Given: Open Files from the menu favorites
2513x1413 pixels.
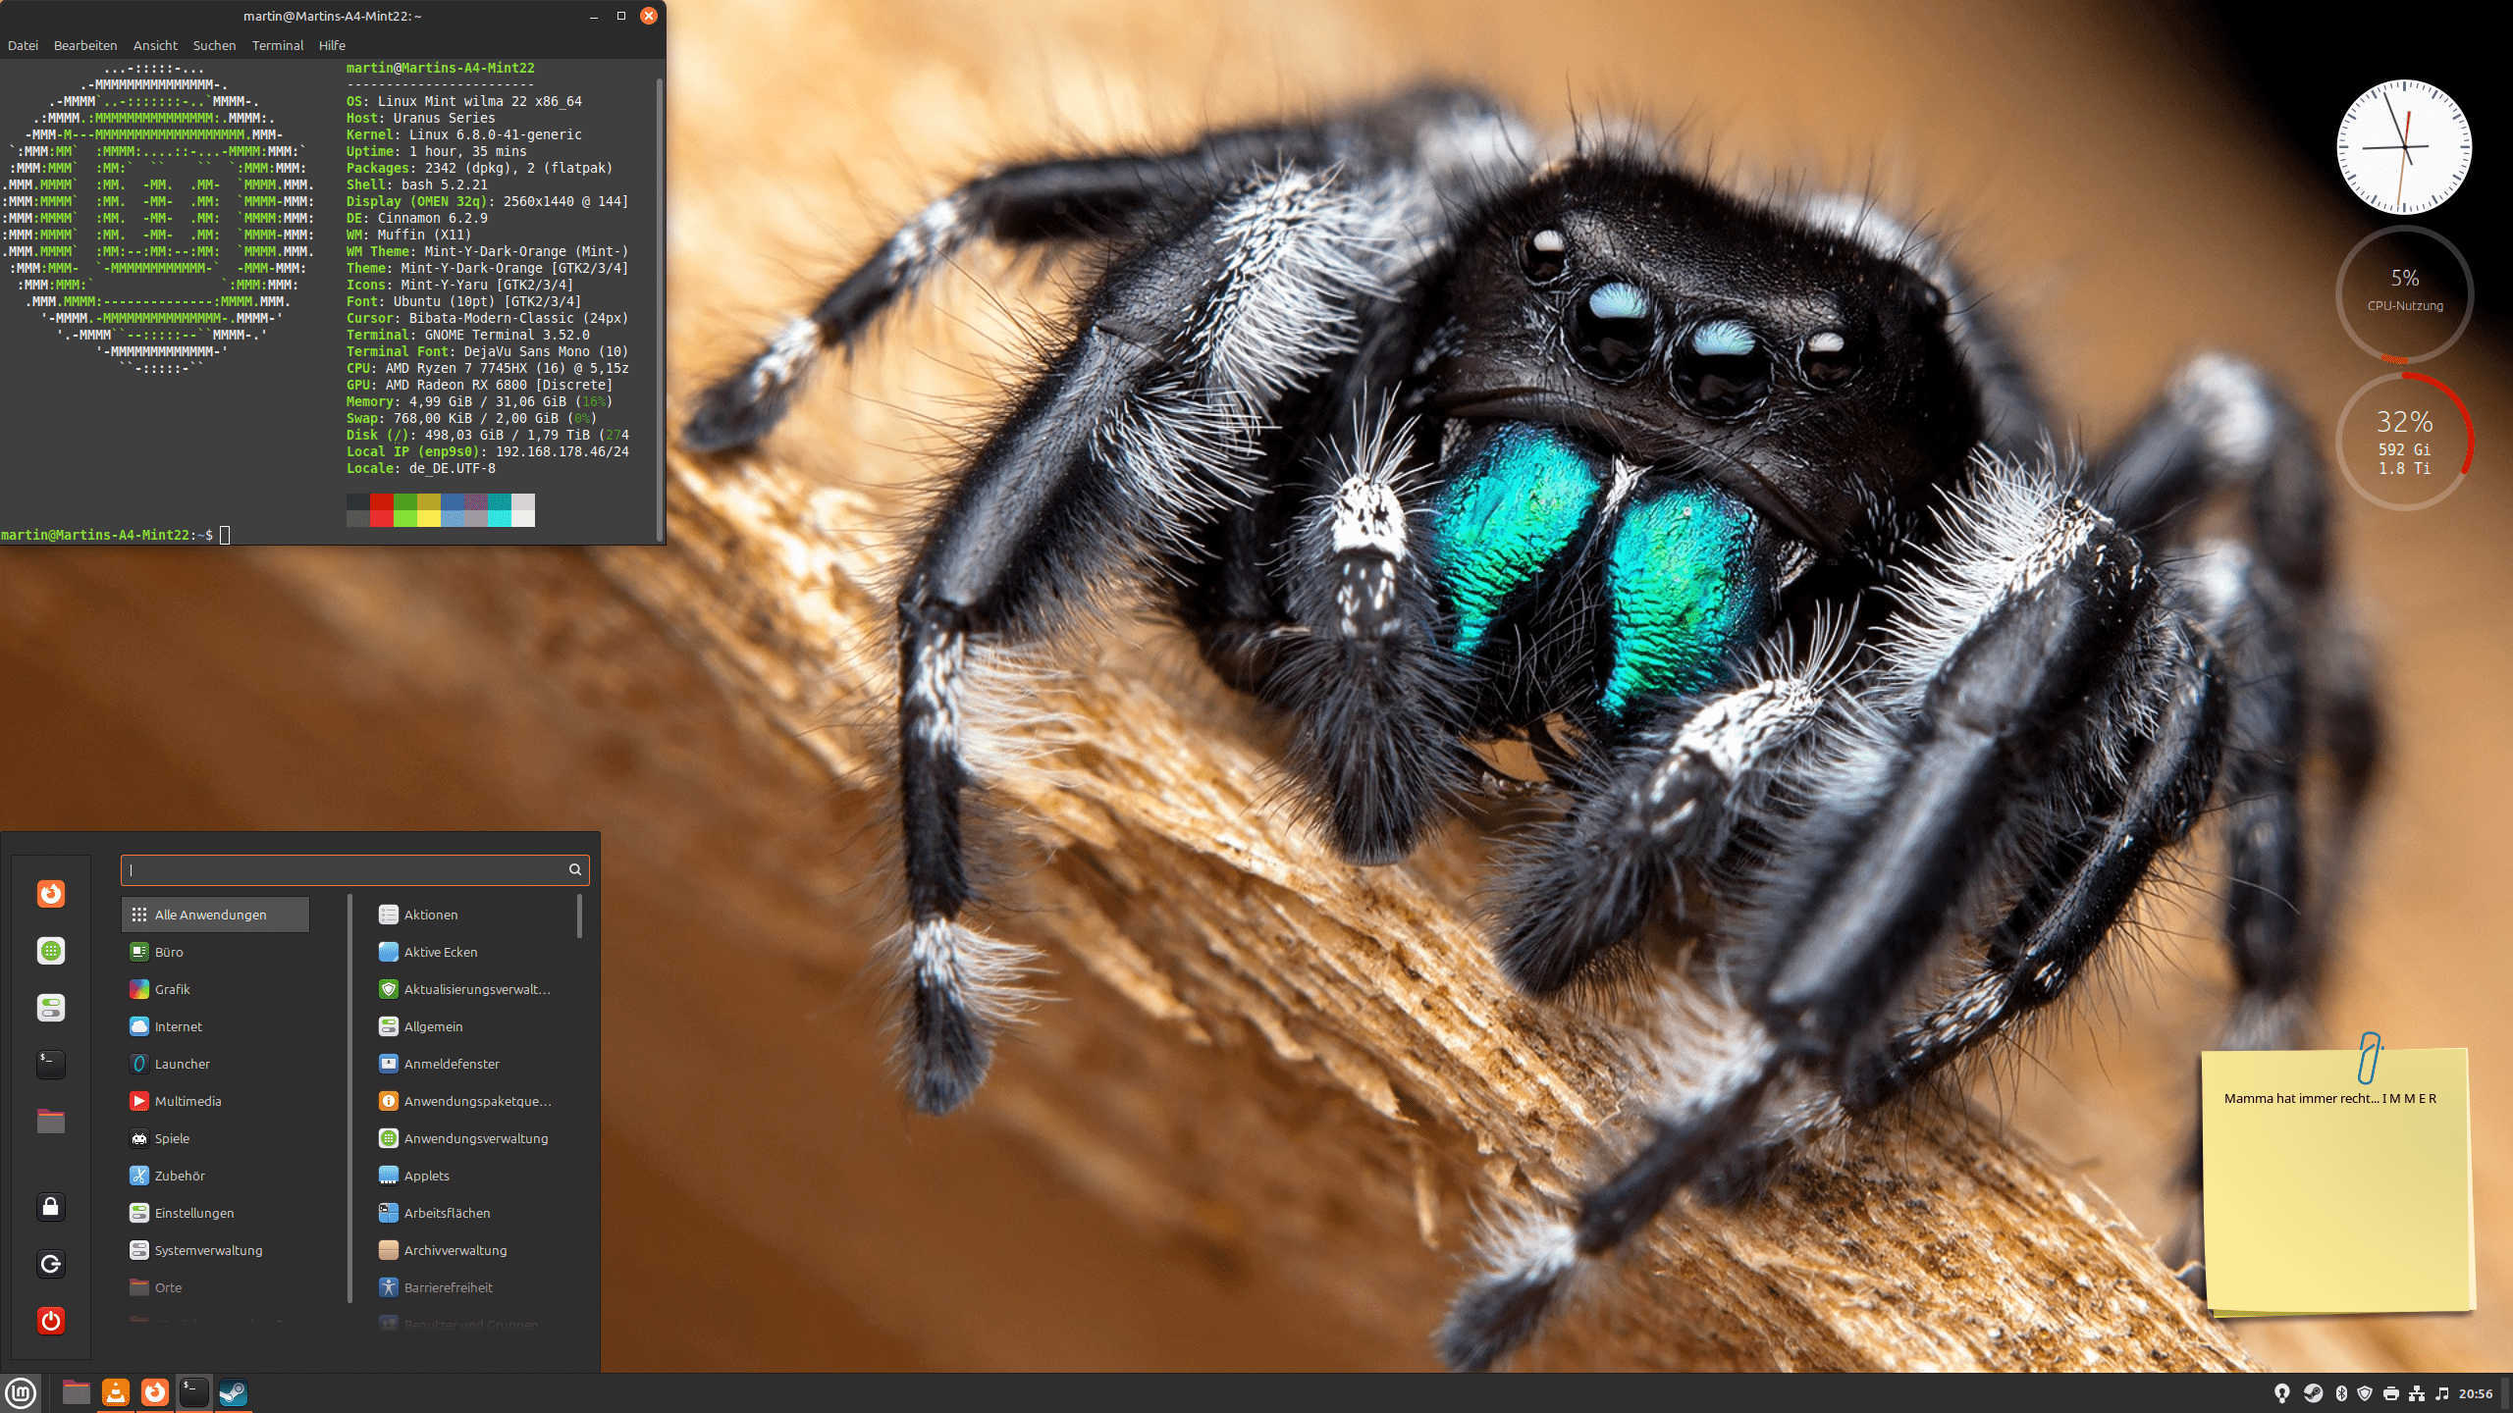Looking at the screenshot, I should [51, 1122].
